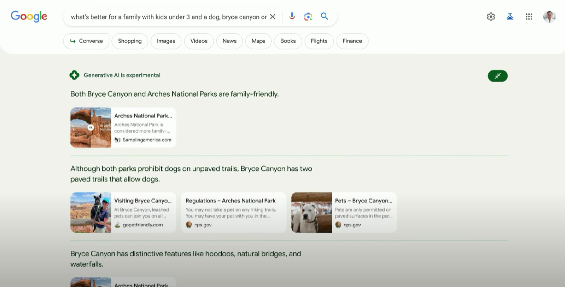Switch to the Shopping tab
Image resolution: width=565 pixels, height=287 pixels.
[x=130, y=41]
